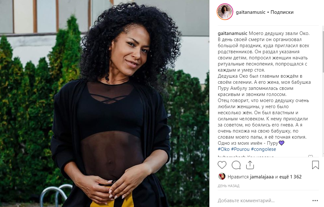Open the #congolese hashtag
324x207 pixels.
[263, 149]
